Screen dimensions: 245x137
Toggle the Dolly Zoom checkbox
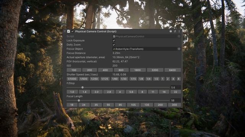tap(114, 45)
